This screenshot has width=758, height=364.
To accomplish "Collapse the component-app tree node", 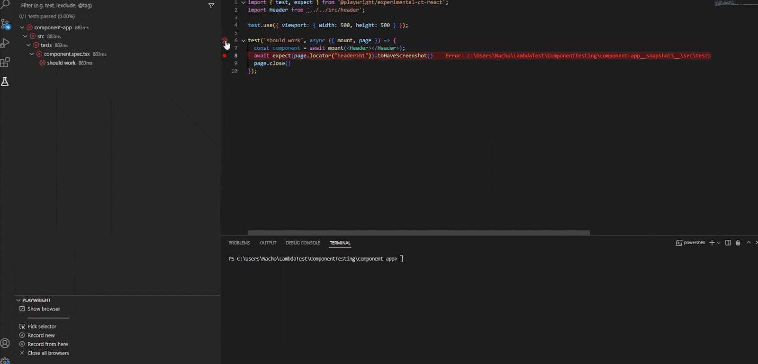I will click(22, 27).
